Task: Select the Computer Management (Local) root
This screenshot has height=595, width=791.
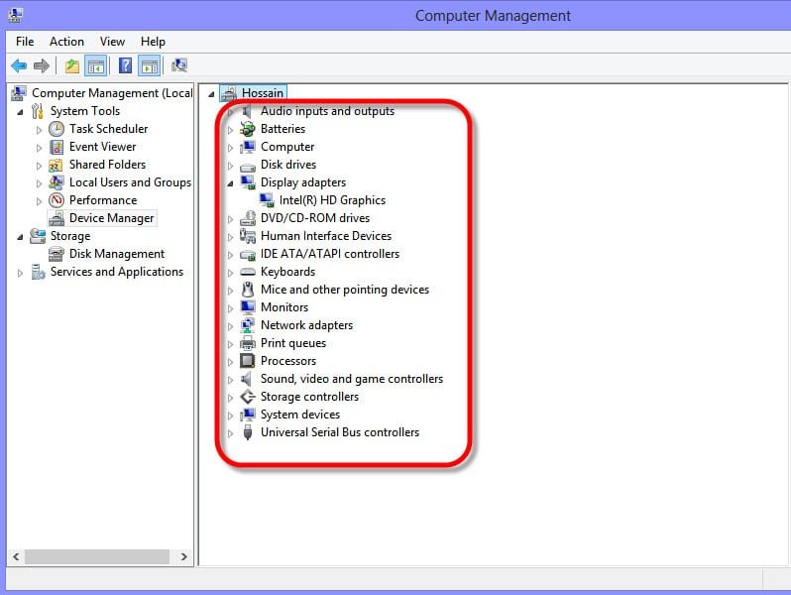Action: (112, 93)
